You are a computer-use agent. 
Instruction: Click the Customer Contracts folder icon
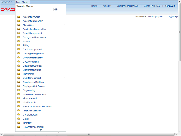[x=18, y=65]
